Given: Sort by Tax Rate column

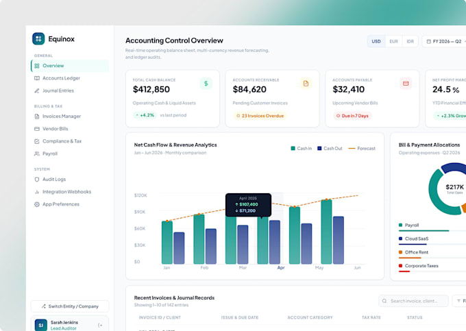Looking at the screenshot, I should 371,317.
